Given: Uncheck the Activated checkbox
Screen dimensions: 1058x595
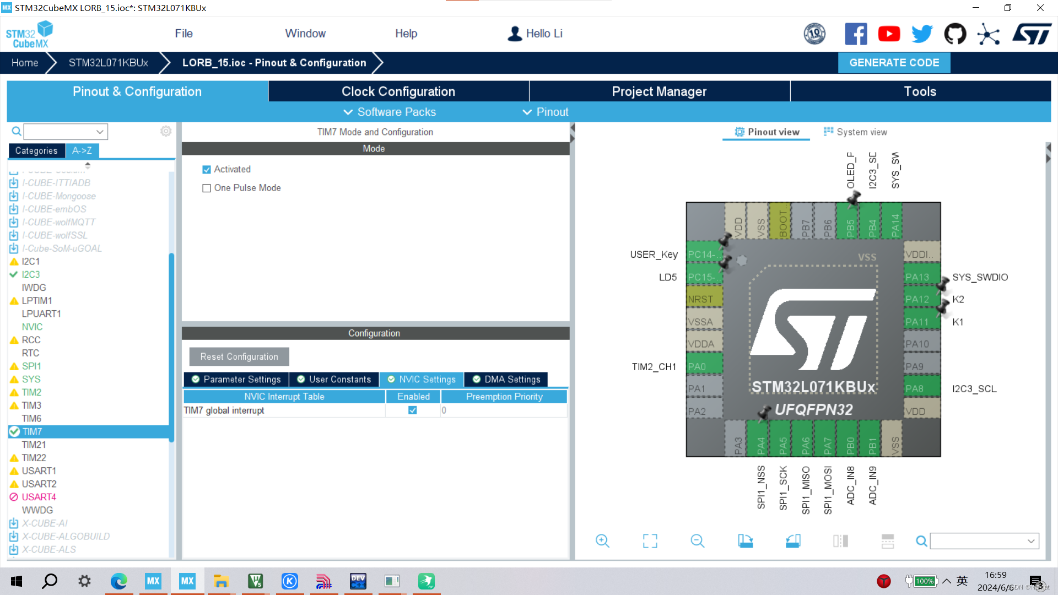Looking at the screenshot, I should pos(207,170).
